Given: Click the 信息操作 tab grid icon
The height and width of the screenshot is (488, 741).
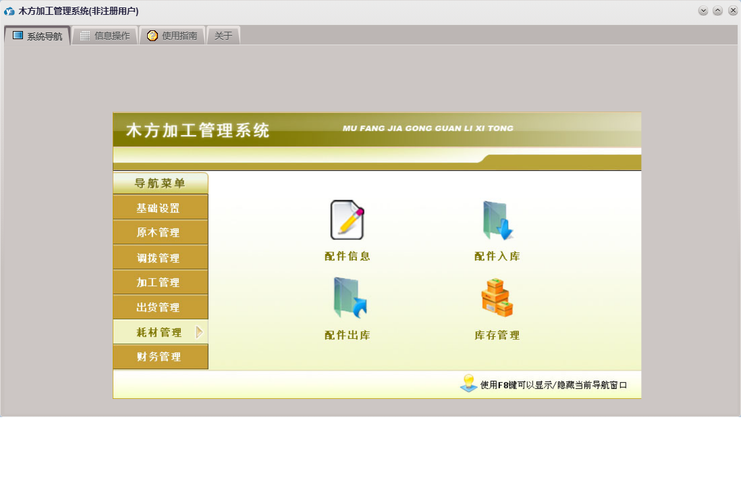Looking at the screenshot, I should [x=85, y=36].
